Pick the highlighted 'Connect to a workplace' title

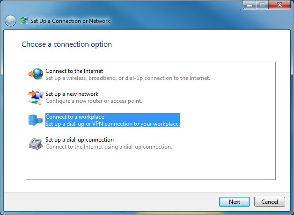[75, 117]
